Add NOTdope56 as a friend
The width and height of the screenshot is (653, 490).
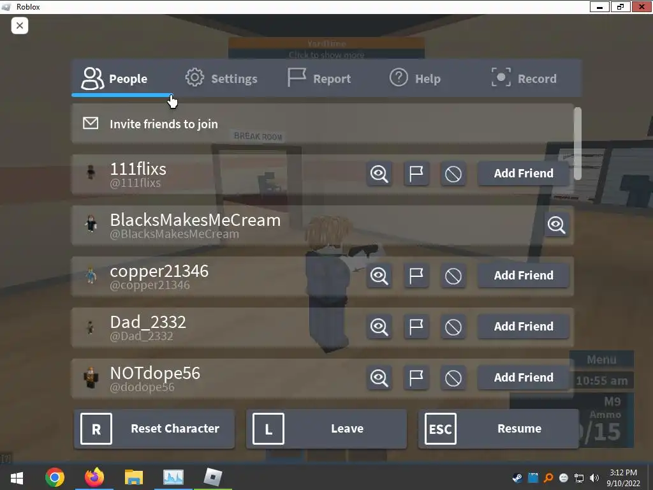[524, 378]
